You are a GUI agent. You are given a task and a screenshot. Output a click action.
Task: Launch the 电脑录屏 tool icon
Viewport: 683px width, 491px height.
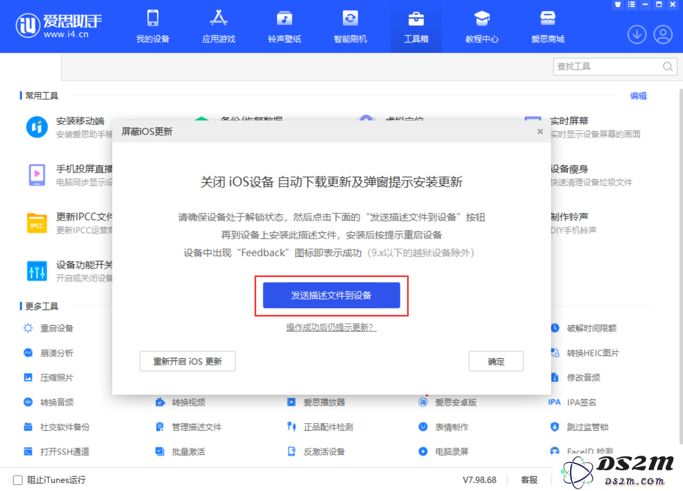(423, 452)
